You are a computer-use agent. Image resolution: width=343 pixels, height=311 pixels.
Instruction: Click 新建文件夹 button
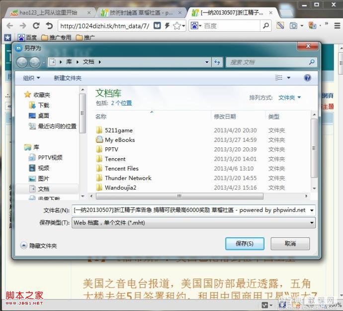click(x=68, y=78)
